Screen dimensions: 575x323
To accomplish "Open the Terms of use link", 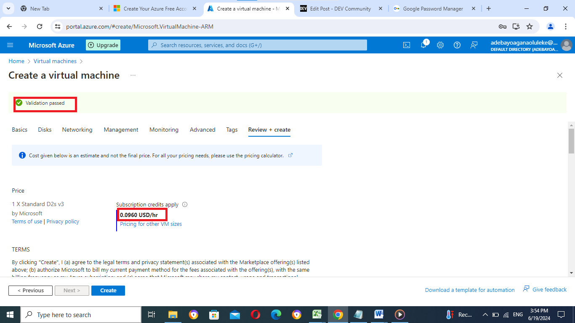I will click(x=27, y=221).
